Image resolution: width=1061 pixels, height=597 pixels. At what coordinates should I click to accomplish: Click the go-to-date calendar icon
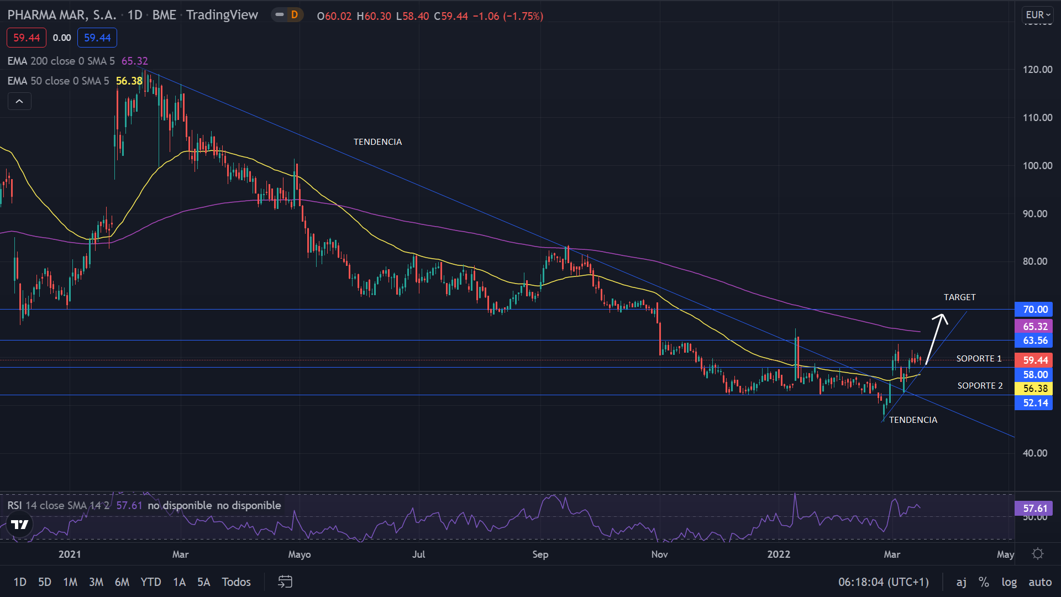point(285,582)
